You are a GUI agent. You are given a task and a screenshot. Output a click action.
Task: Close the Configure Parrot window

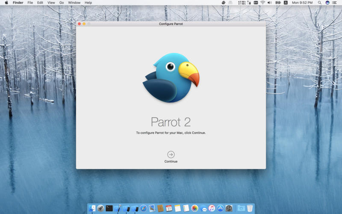pyautogui.click(x=80, y=24)
